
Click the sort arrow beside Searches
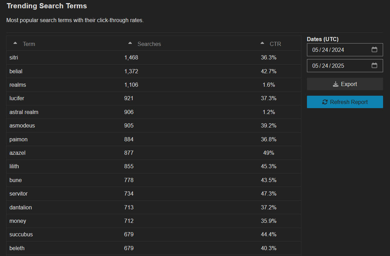(130, 43)
